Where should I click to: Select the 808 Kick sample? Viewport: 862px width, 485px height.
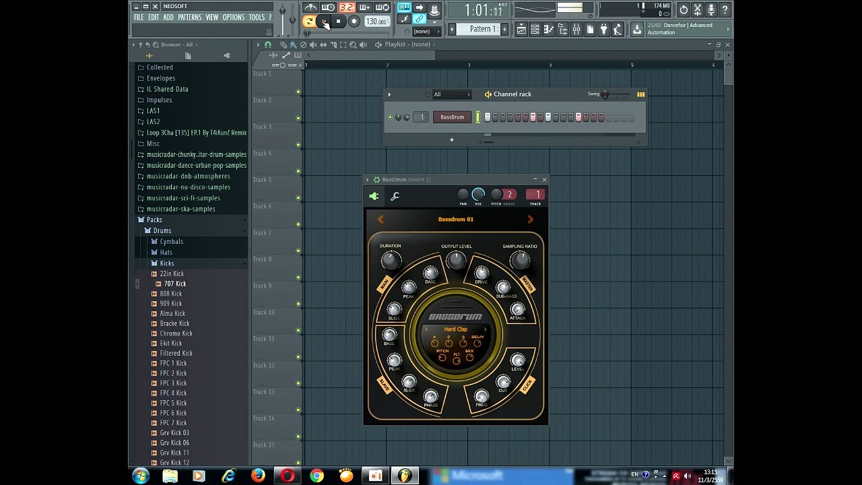click(x=170, y=294)
